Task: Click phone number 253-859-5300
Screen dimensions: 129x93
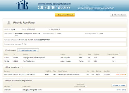Action: (31, 29)
